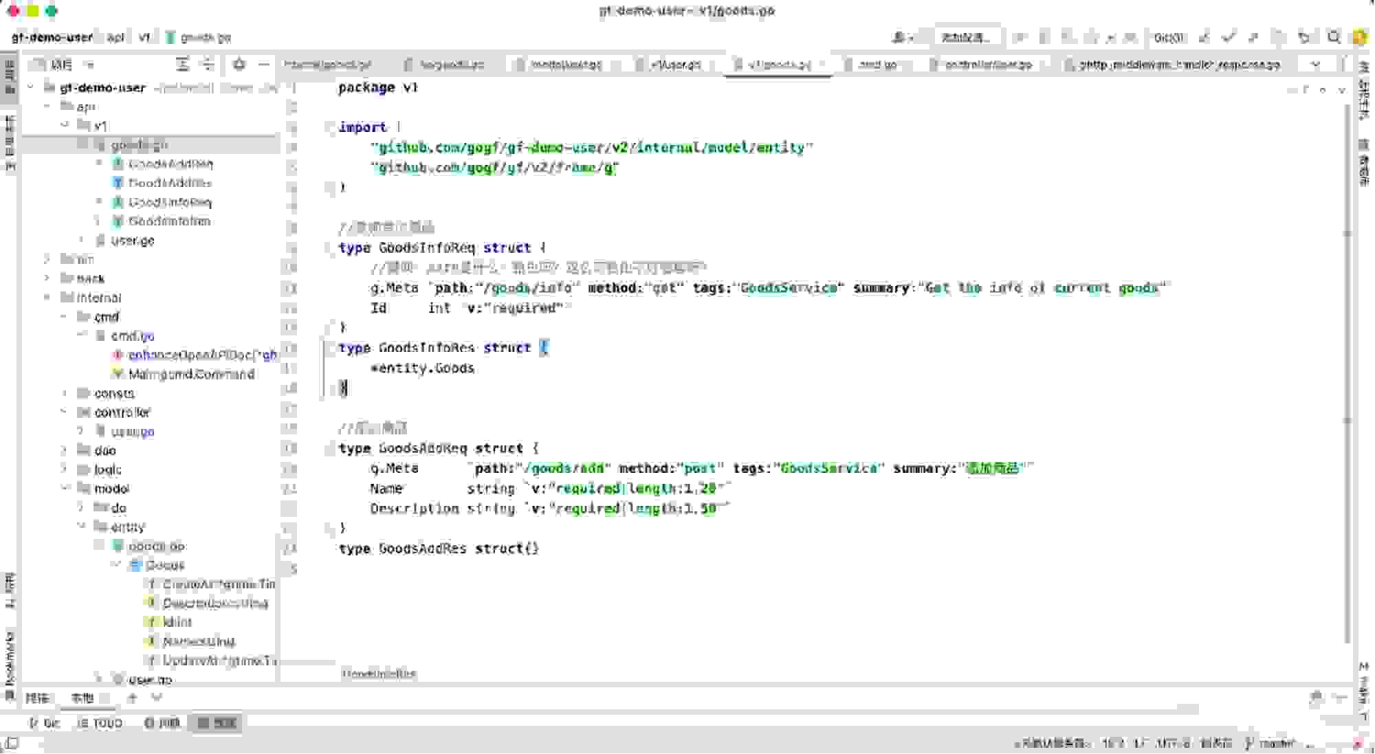The height and width of the screenshot is (754, 1375).
Task: Click the 'type GoodsAddRes struct{}' line
Action: click(x=439, y=548)
